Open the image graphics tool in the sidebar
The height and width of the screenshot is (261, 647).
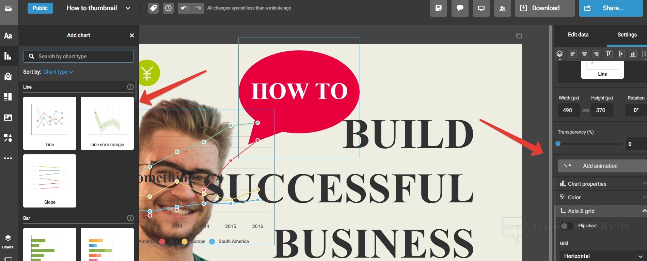click(x=8, y=118)
